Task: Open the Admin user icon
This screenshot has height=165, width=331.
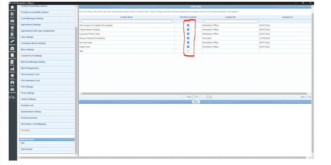Action: coord(12,83)
